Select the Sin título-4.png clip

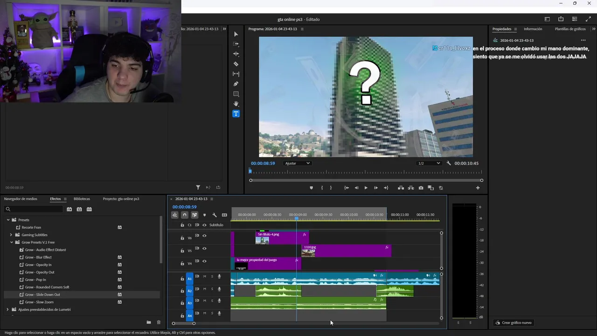pos(282,238)
